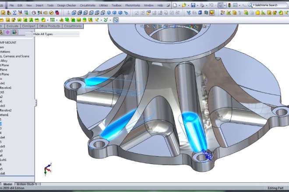Expand the reference geometry dropdown arrow
Screen dimensions: 289x192
101,20
